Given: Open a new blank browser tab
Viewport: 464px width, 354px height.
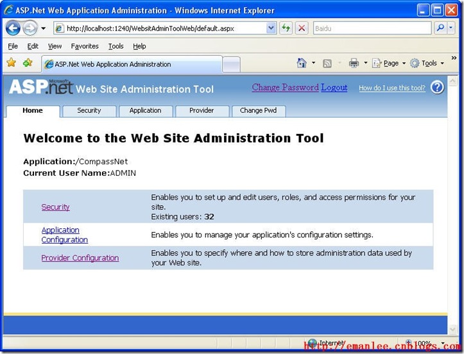Looking at the screenshot, I should pos(231,65).
